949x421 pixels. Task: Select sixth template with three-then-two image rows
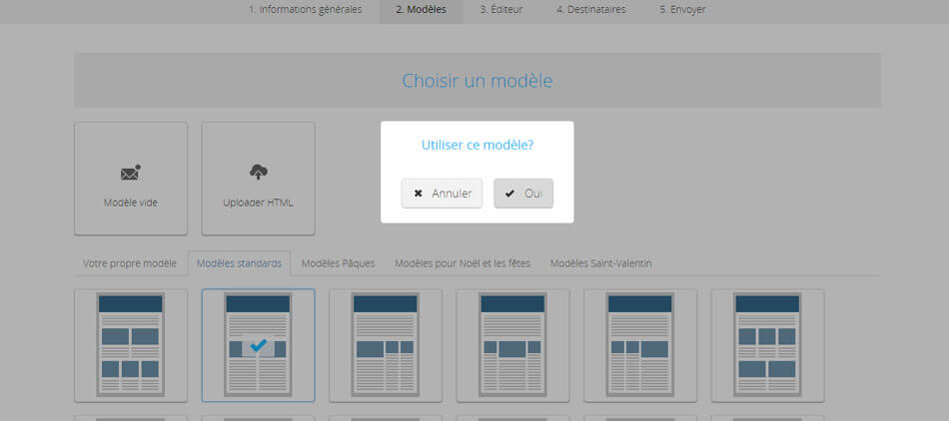point(767,345)
